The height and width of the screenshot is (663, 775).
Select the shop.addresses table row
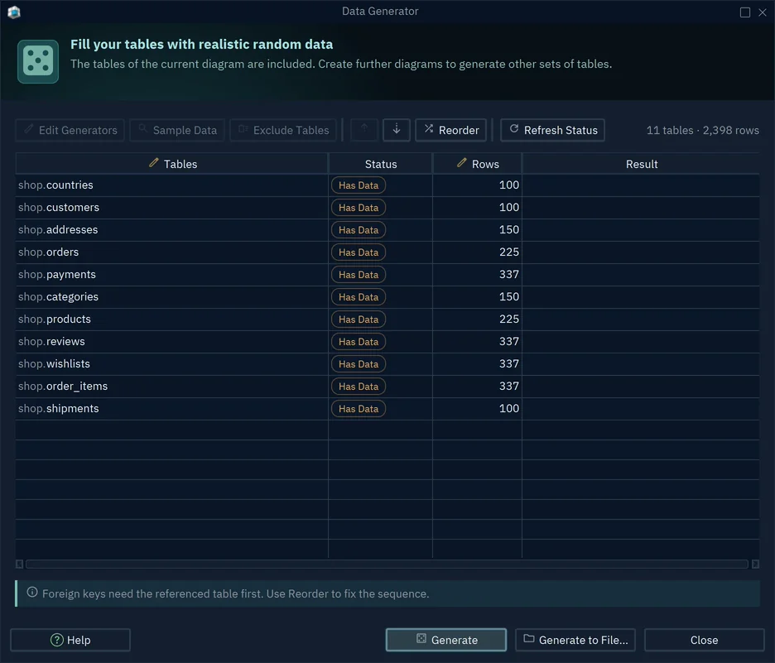click(x=387, y=230)
